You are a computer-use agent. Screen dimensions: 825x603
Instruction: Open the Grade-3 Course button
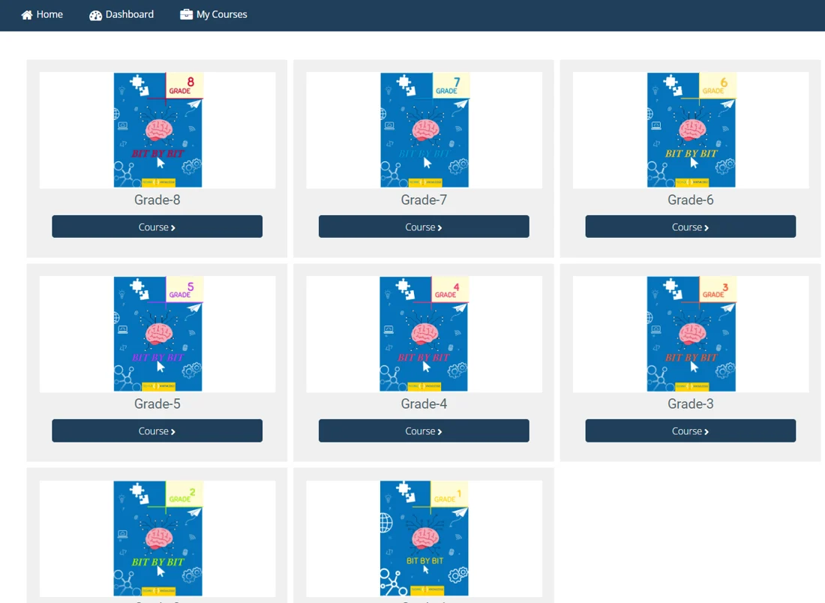pos(690,430)
